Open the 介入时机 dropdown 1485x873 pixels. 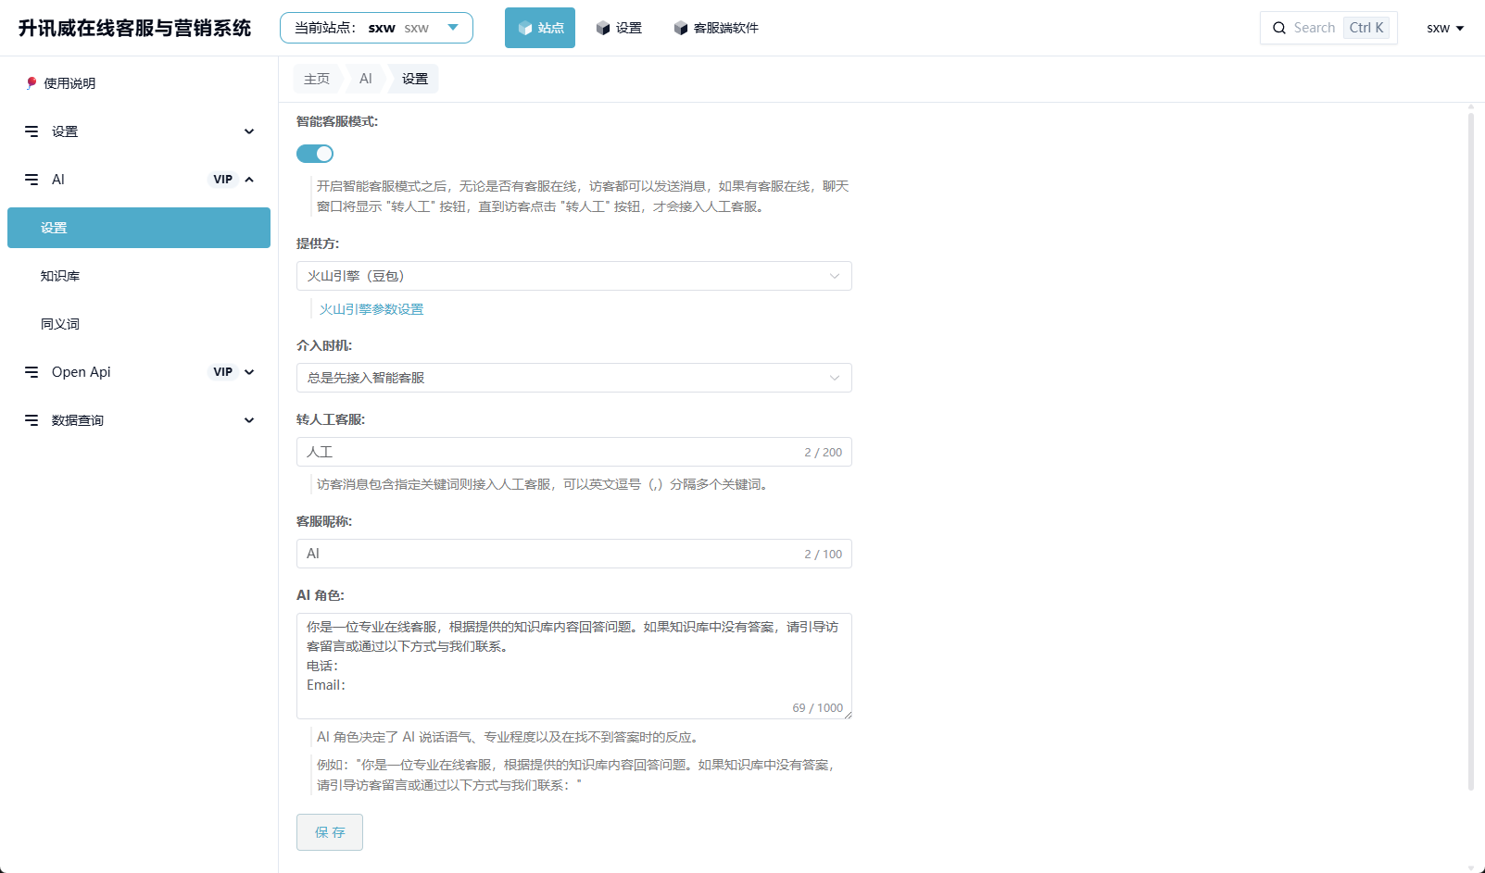coord(573,378)
